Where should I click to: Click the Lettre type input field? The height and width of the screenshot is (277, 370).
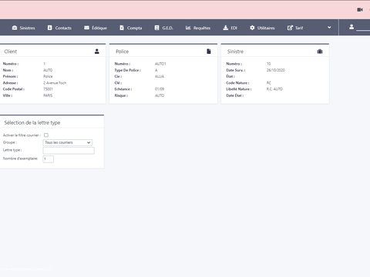click(x=69, y=151)
